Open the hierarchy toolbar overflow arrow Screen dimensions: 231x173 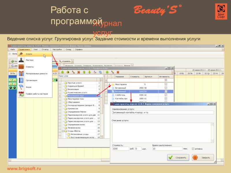point(172,72)
